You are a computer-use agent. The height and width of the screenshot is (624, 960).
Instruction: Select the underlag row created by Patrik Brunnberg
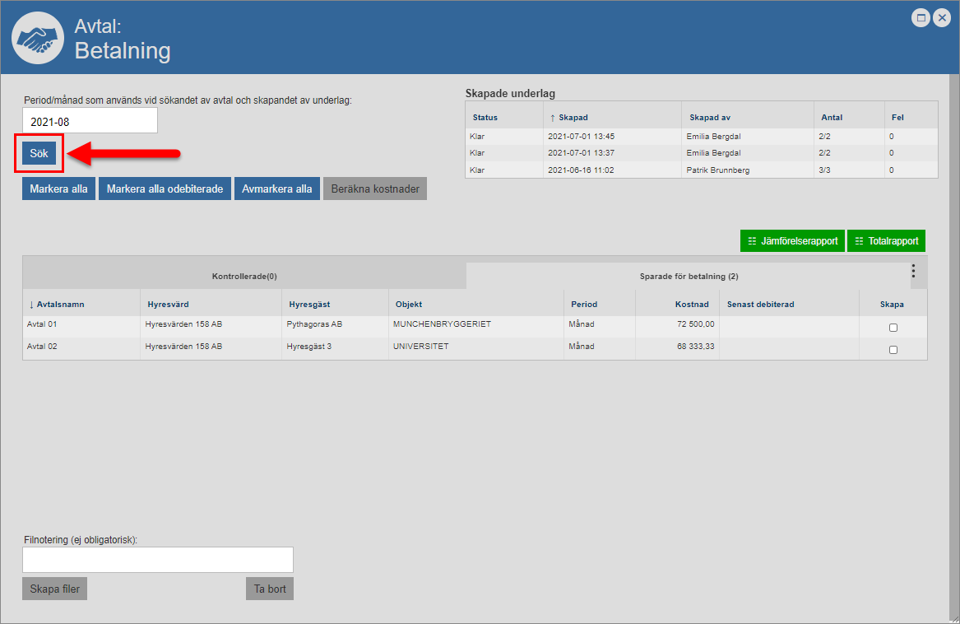(700, 170)
